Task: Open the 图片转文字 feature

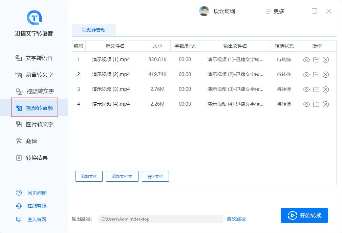Action: coord(37,124)
